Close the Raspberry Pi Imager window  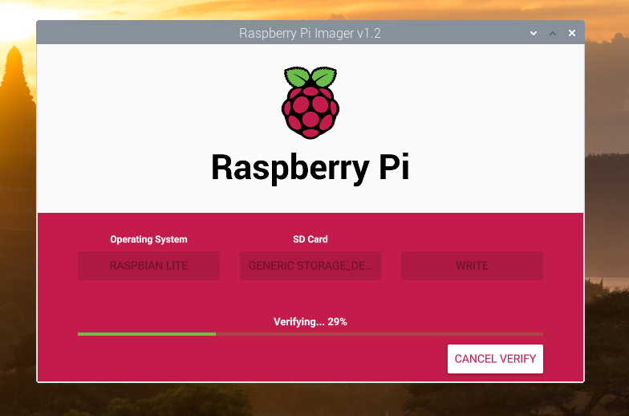click(572, 33)
